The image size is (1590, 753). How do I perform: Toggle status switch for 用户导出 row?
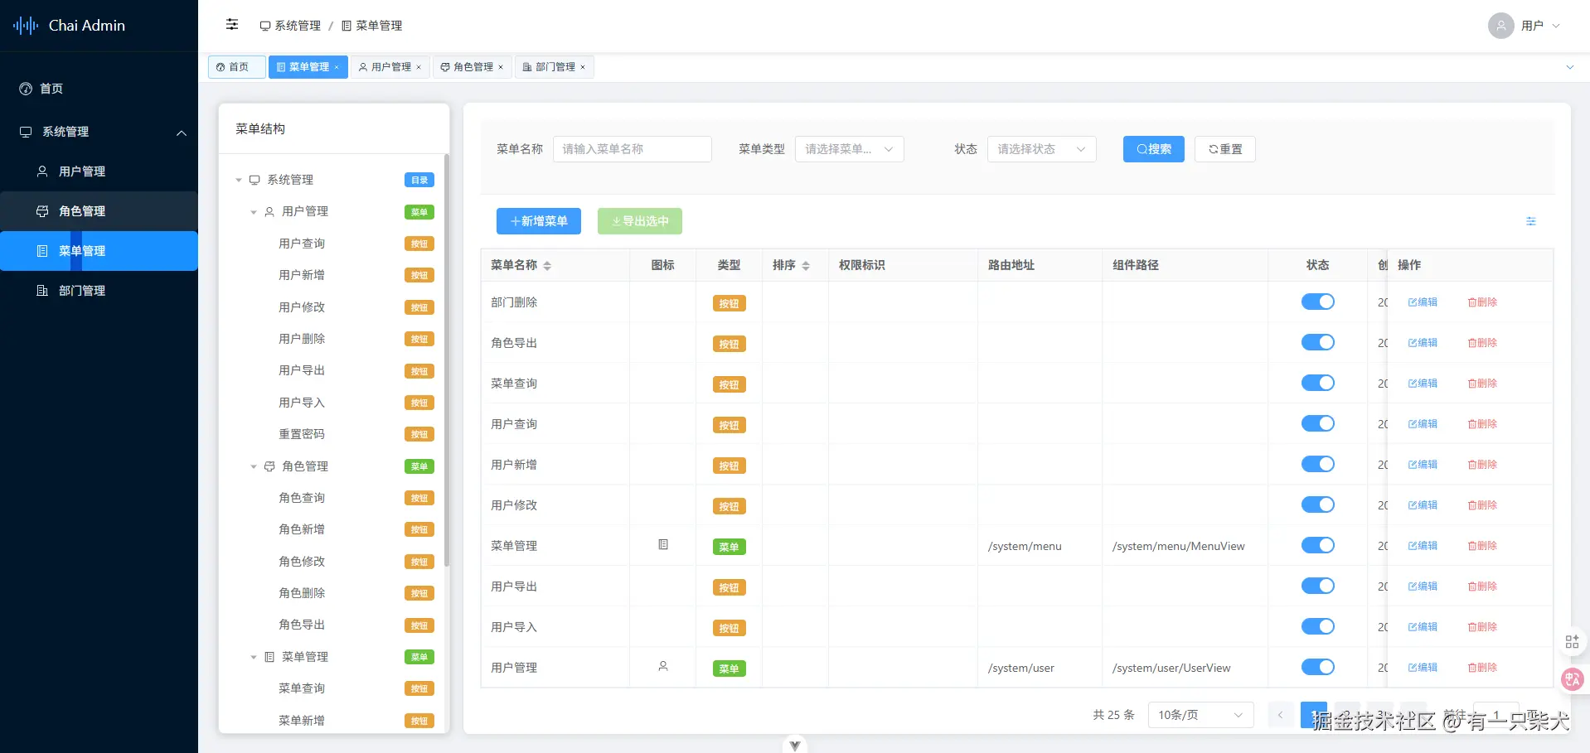(1317, 586)
